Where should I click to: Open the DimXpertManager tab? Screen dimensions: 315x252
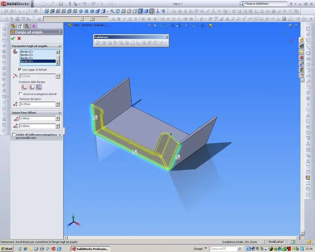coord(33,26)
